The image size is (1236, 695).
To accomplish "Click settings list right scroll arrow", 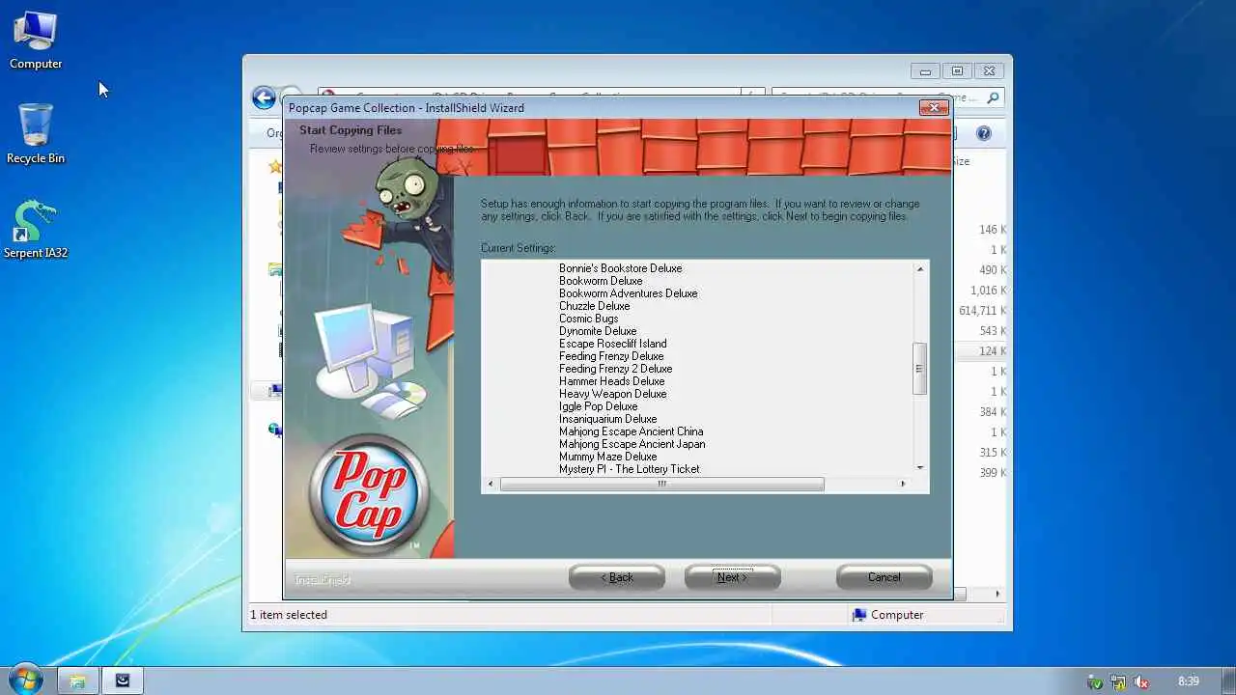I will click(904, 484).
